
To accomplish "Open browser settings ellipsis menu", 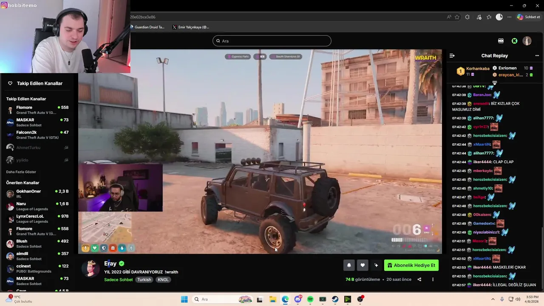I will (509, 17).
